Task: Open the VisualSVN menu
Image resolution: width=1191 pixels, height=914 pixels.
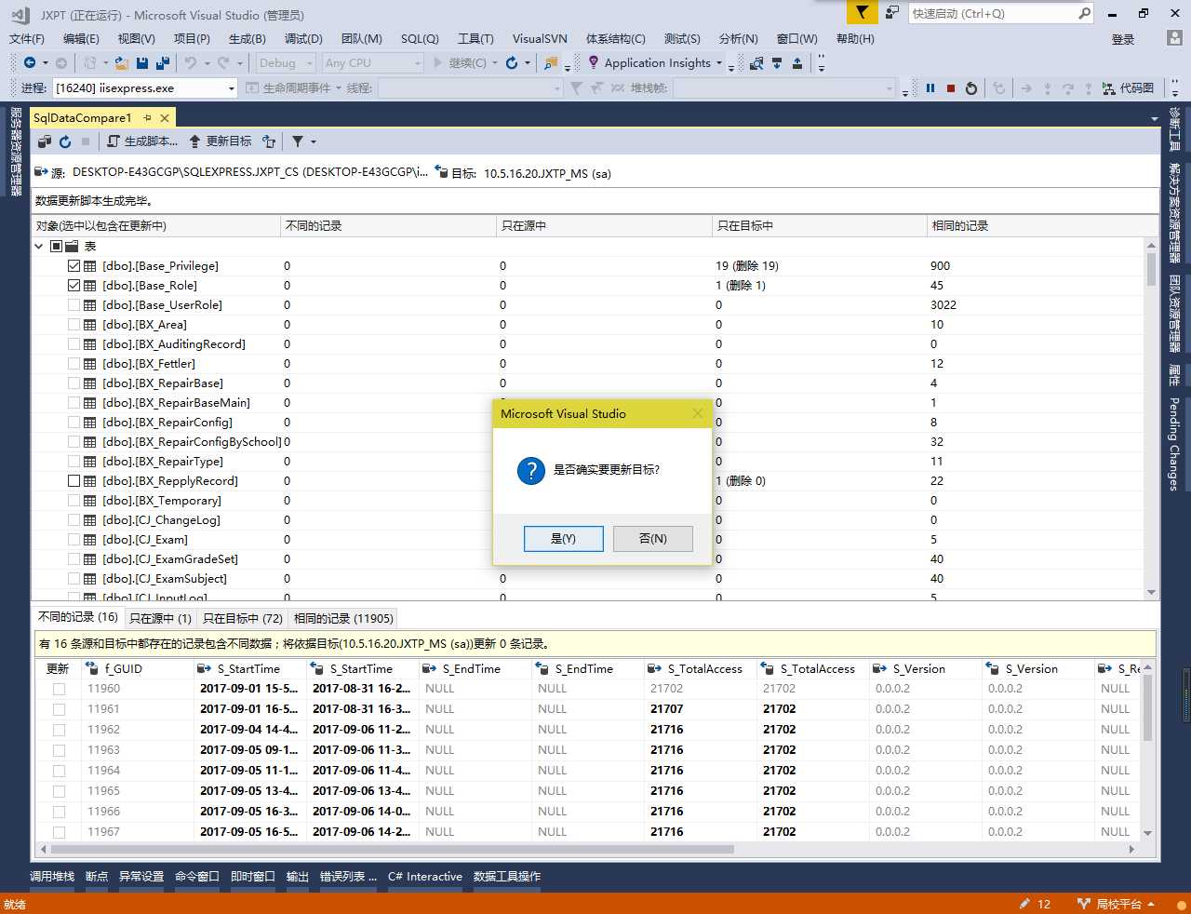Action: pyautogui.click(x=540, y=38)
